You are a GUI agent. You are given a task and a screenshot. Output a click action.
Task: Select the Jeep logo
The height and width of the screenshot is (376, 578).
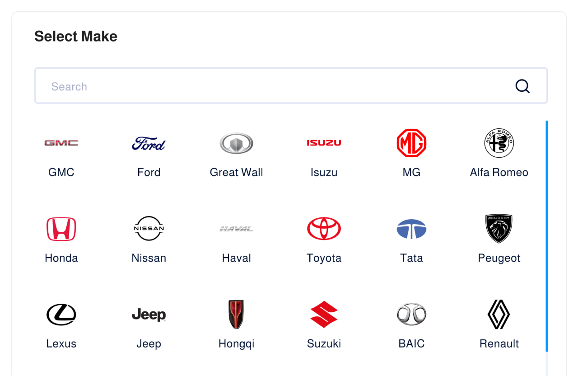(149, 315)
